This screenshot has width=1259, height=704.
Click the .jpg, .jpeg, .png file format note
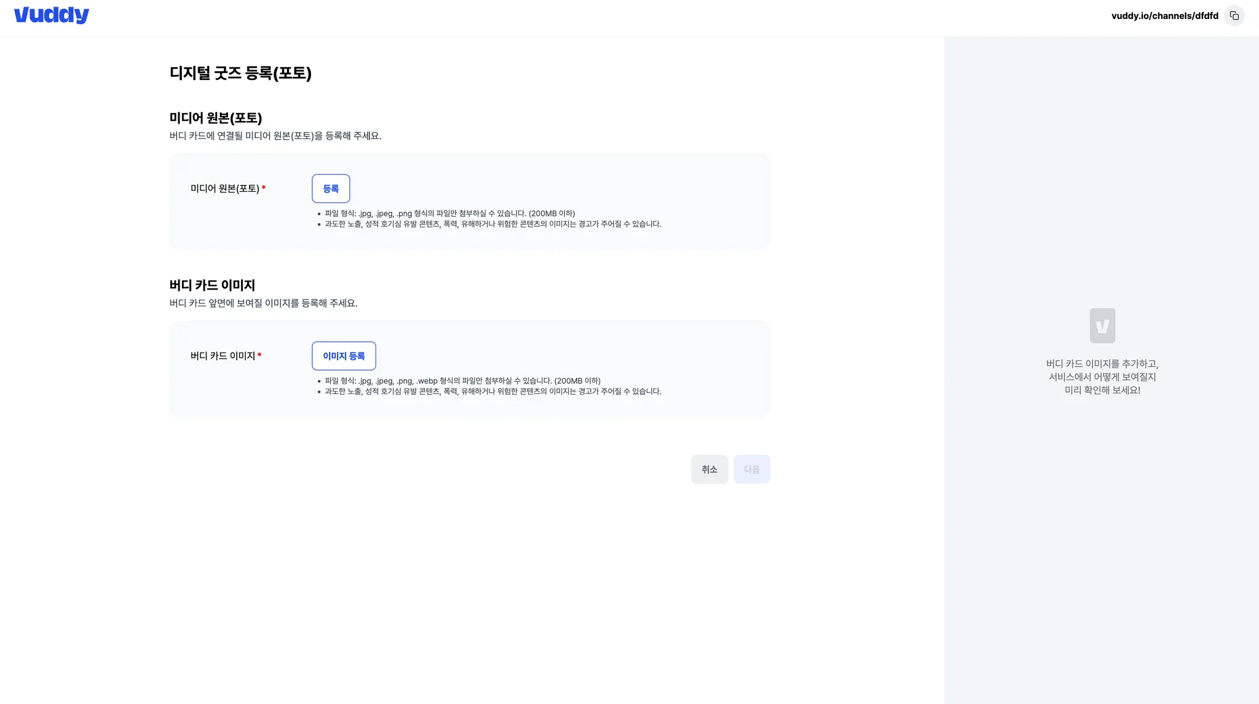(449, 214)
